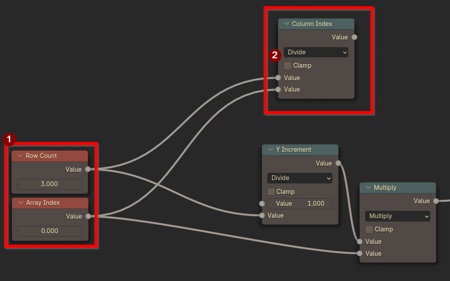Click Array Index output Value socket
Image resolution: width=450 pixels, height=281 pixels.
pos(89,216)
